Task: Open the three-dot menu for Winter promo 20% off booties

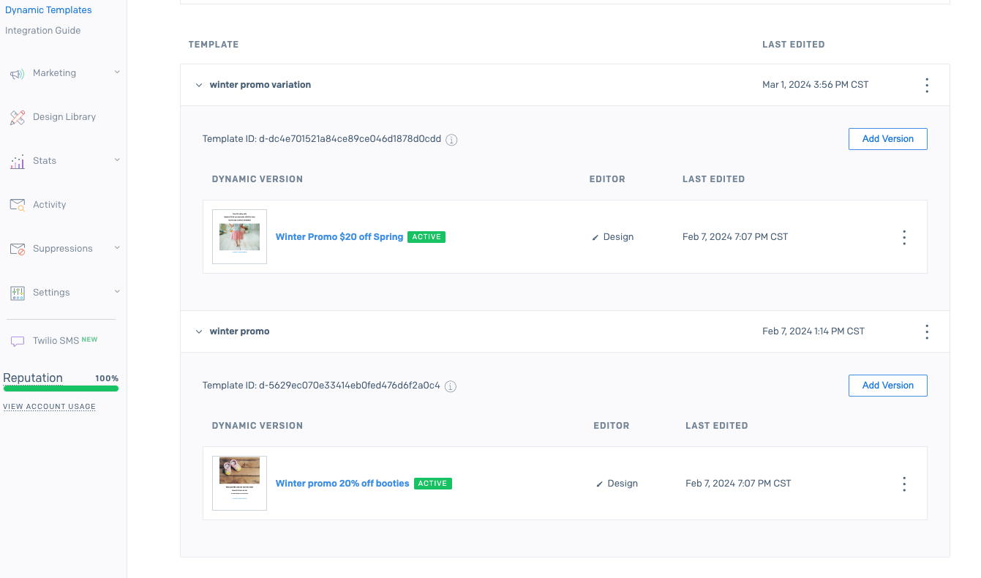Action: coord(903,483)
